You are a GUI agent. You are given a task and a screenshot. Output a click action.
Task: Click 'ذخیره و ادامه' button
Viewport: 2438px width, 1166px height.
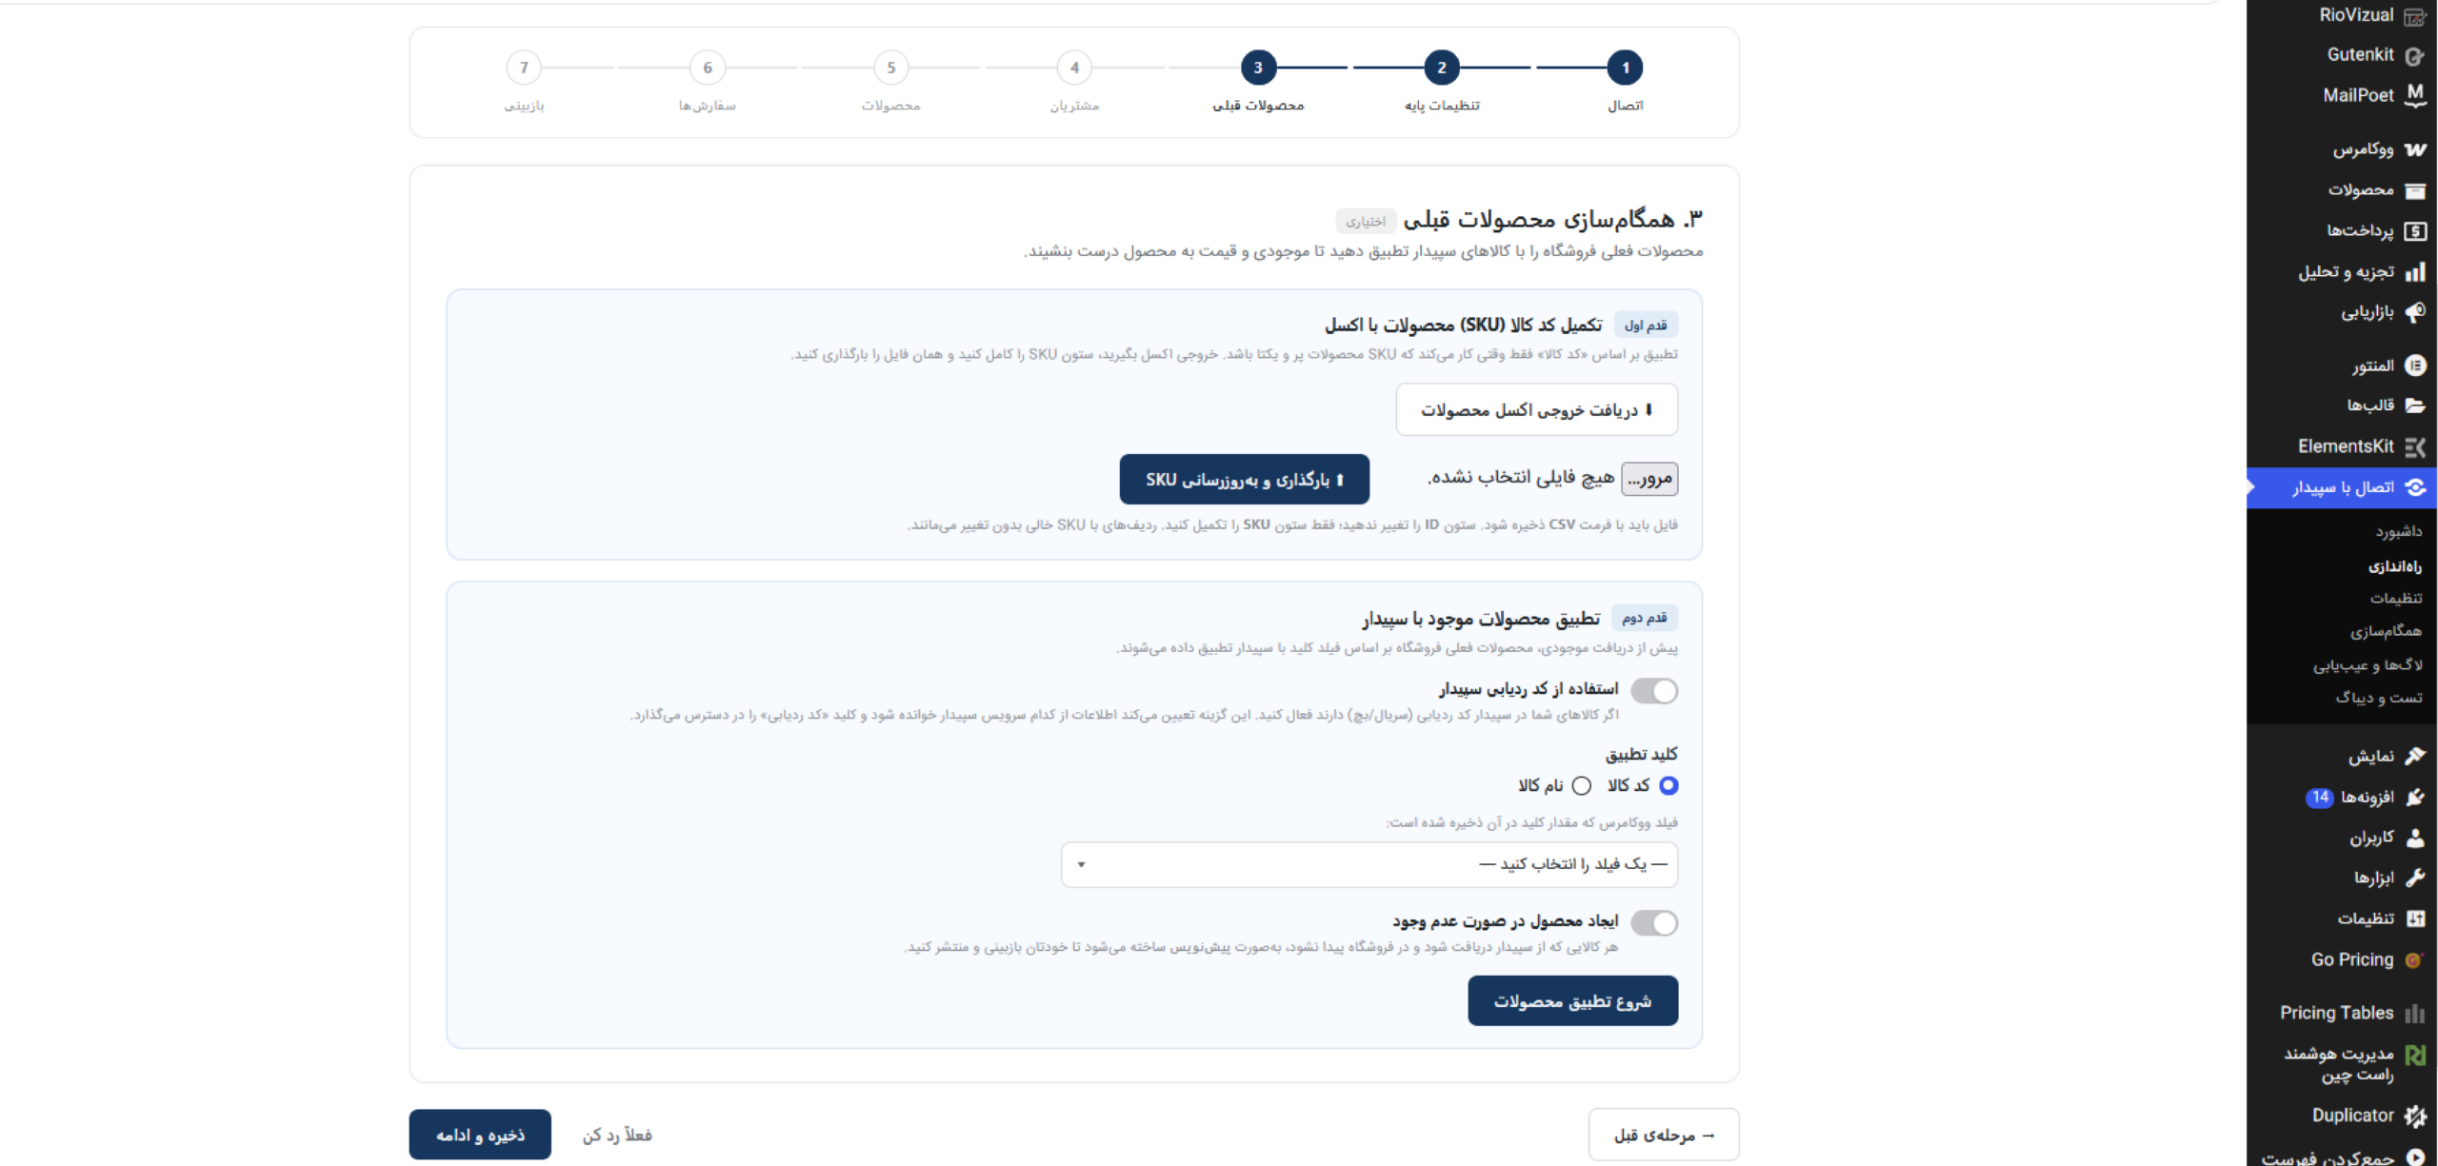point(480,1135)
